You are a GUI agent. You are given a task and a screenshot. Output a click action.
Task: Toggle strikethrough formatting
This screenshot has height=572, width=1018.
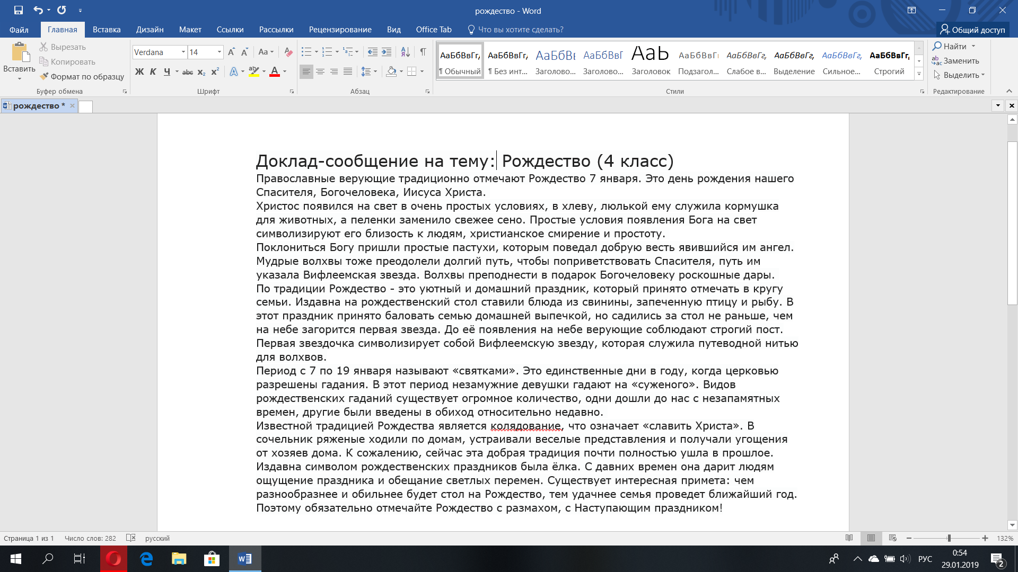[x=186, y=72]
